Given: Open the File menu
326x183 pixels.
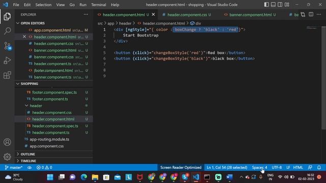Looking at the screenshot, I should click(x=16, y=5).
